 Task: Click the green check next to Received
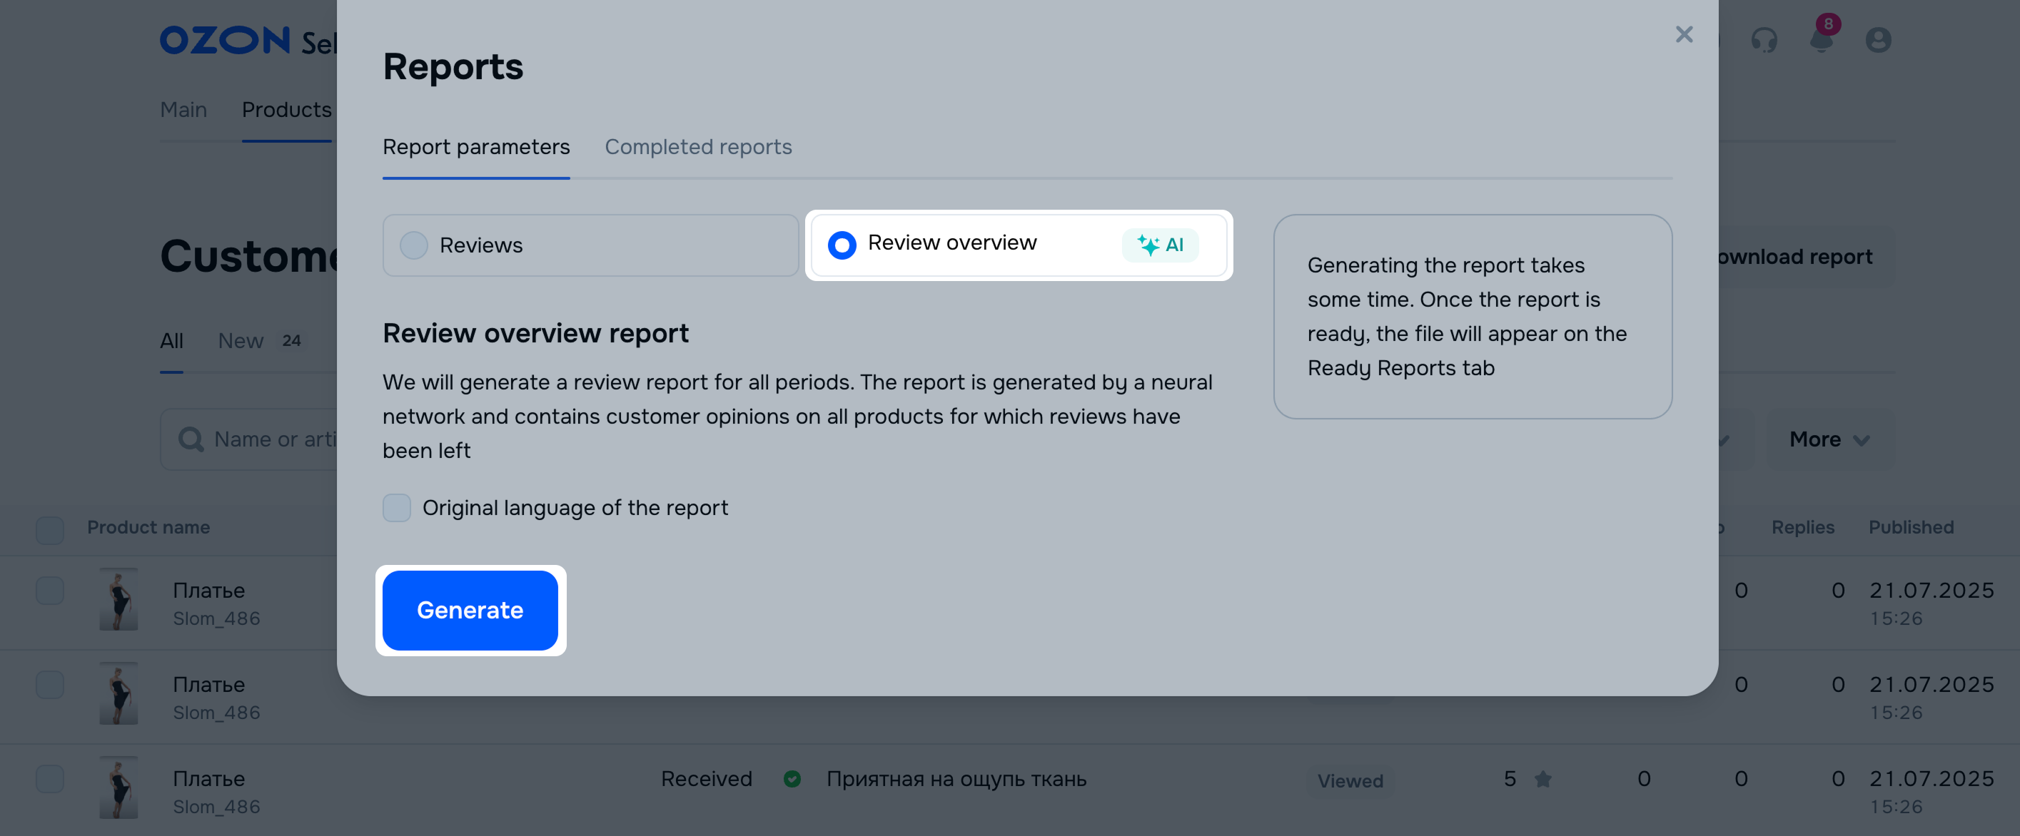tap(792, 778)
